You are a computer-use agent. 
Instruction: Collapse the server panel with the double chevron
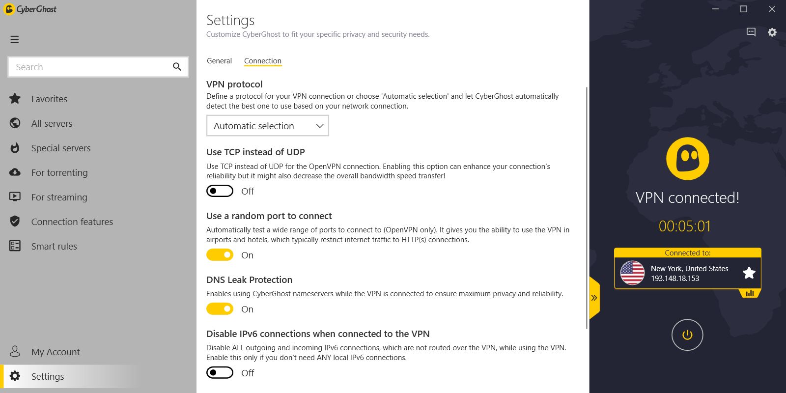[x=594, y=298]
